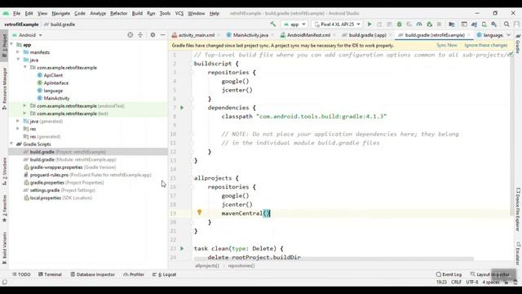Switch to activity_main.xml tab
Viewport: 522px width, 294px height.
pos(196,35)
